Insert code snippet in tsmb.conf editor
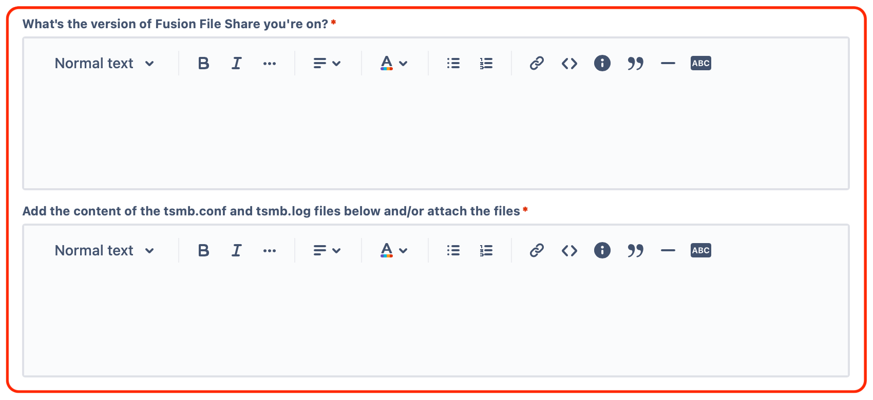Screen dimensions: 873x400 click(x=570, y=251)
